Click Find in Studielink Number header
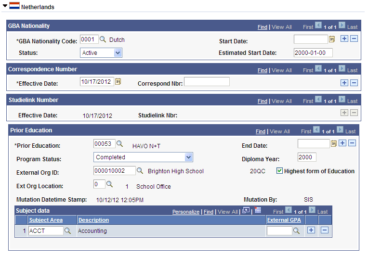 point(263,101)
